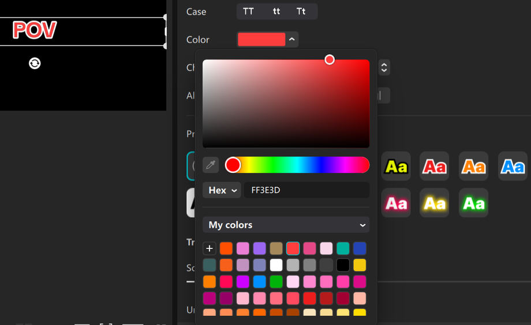Viewport: 531px width, 325px height.
Task: Apply red text preset with white outline
Action: (435, 167)
